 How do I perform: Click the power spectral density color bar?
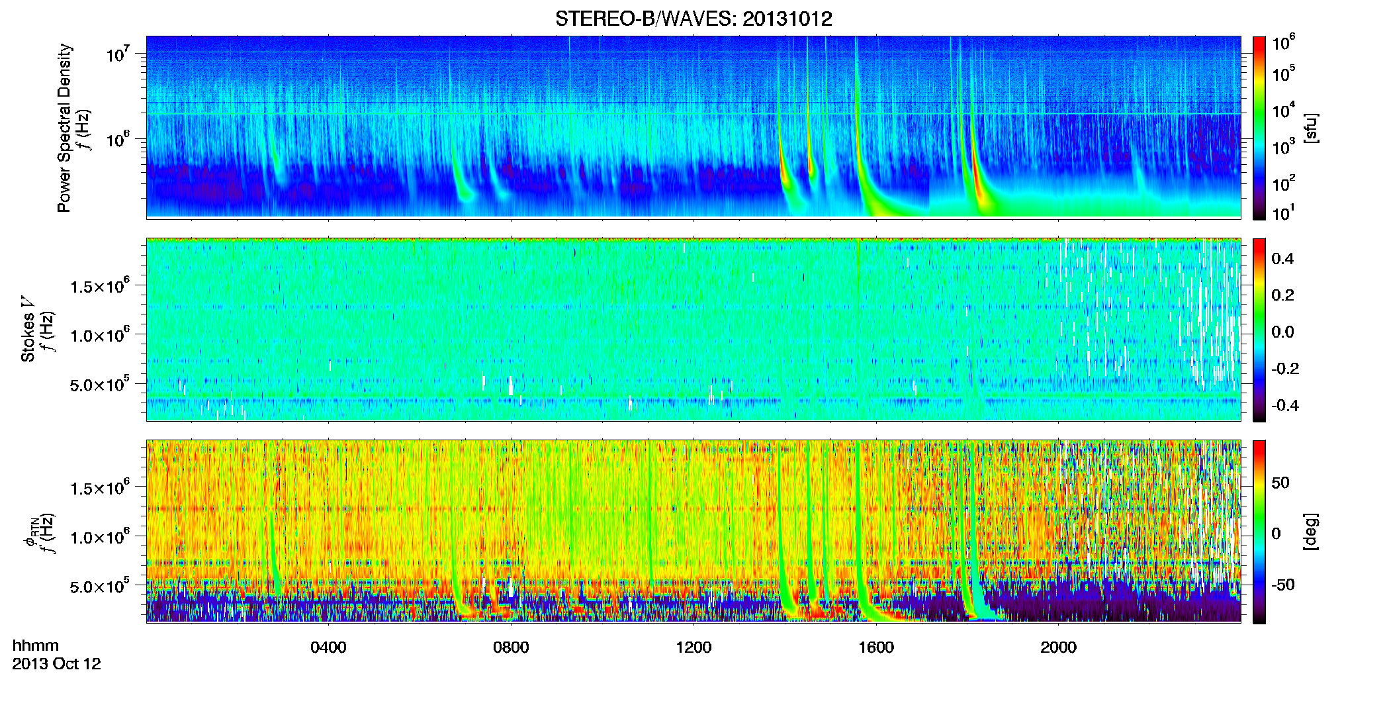pyautogui.click(x=1259, y=128)
